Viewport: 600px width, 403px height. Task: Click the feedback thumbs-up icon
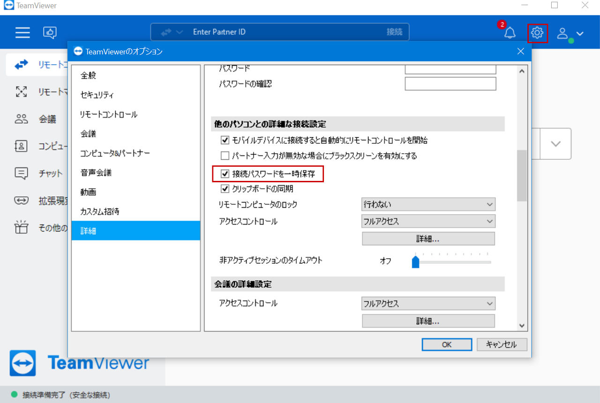50,32
